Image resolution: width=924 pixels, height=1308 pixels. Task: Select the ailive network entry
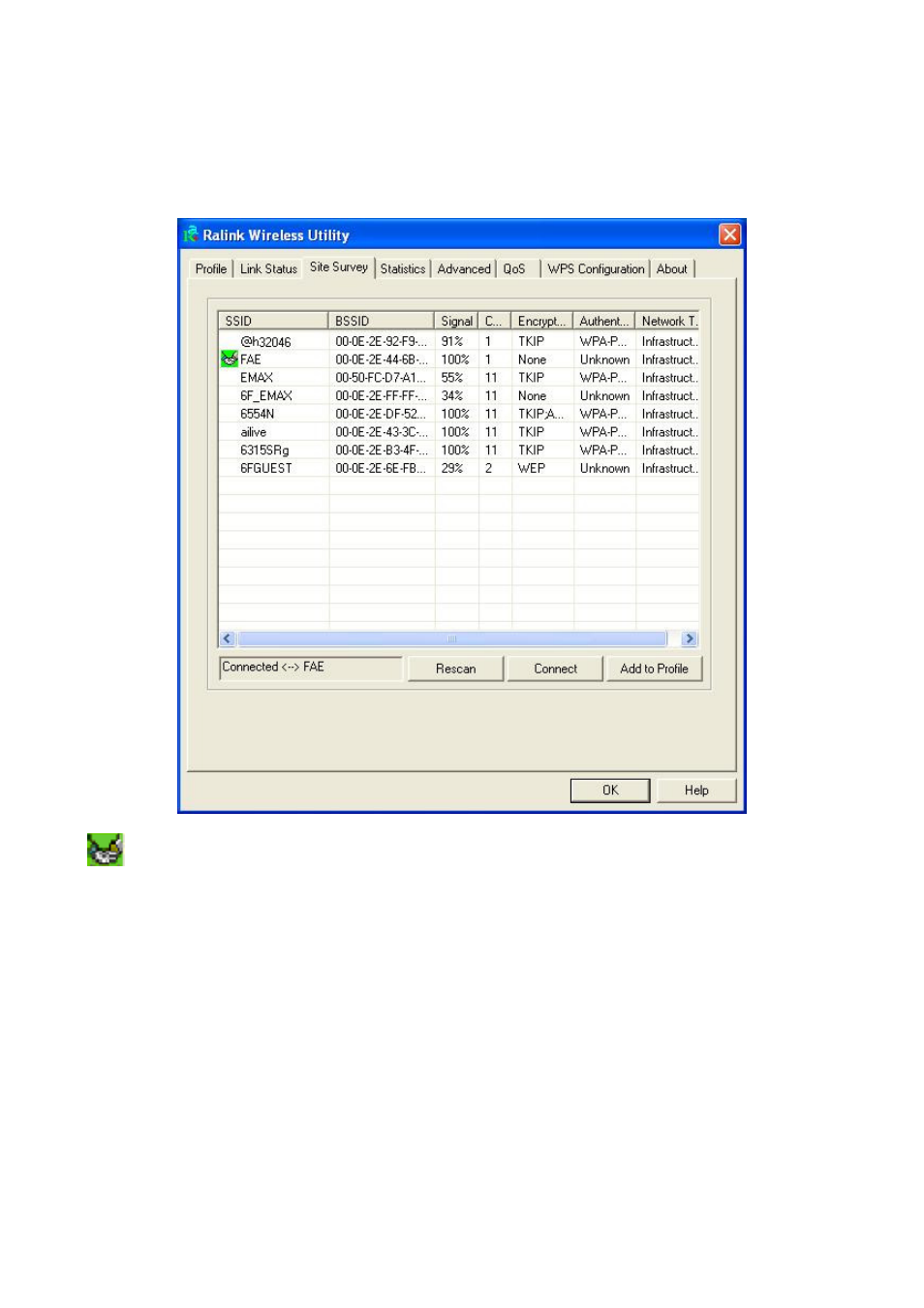[458, 432]
